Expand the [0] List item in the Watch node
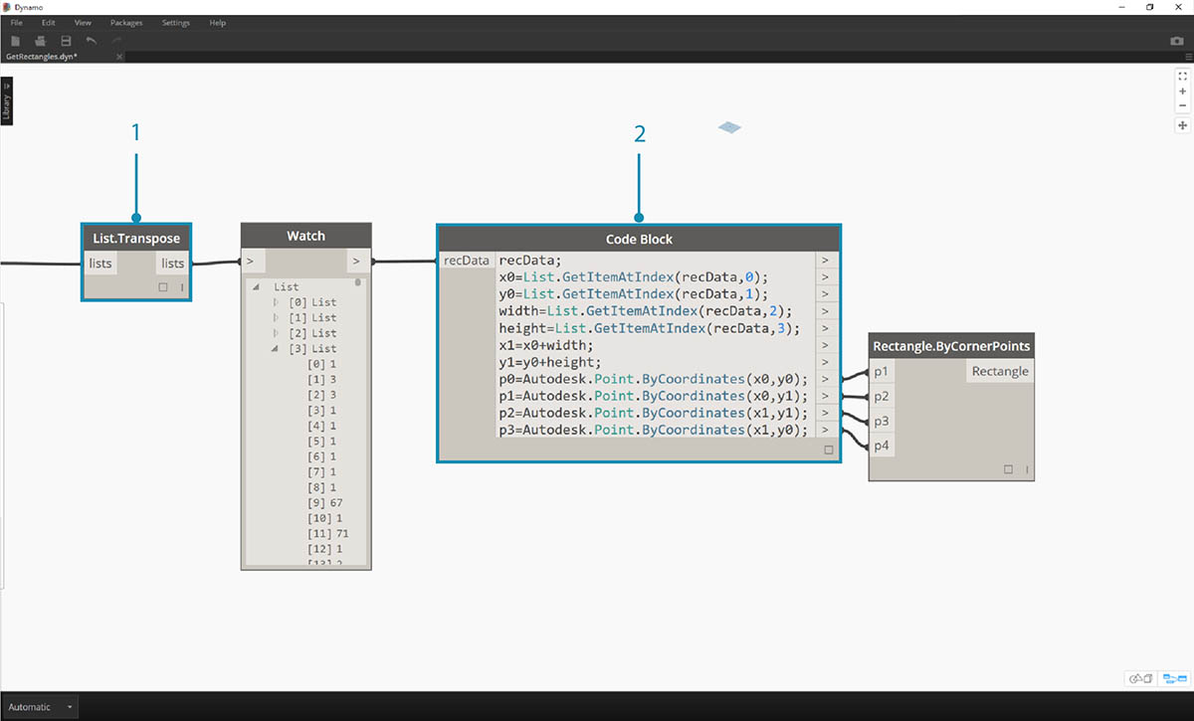Viewport: 1194px width, 721px height. tap(275, 301)
